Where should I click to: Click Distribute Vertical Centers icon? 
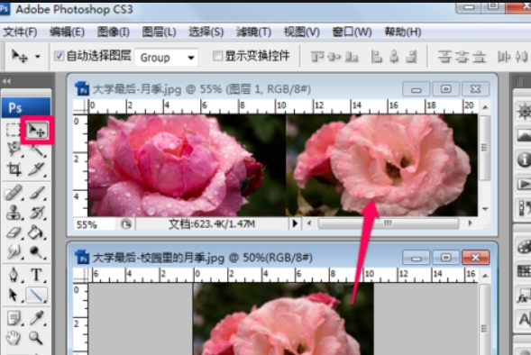click(x=462, y=57)
